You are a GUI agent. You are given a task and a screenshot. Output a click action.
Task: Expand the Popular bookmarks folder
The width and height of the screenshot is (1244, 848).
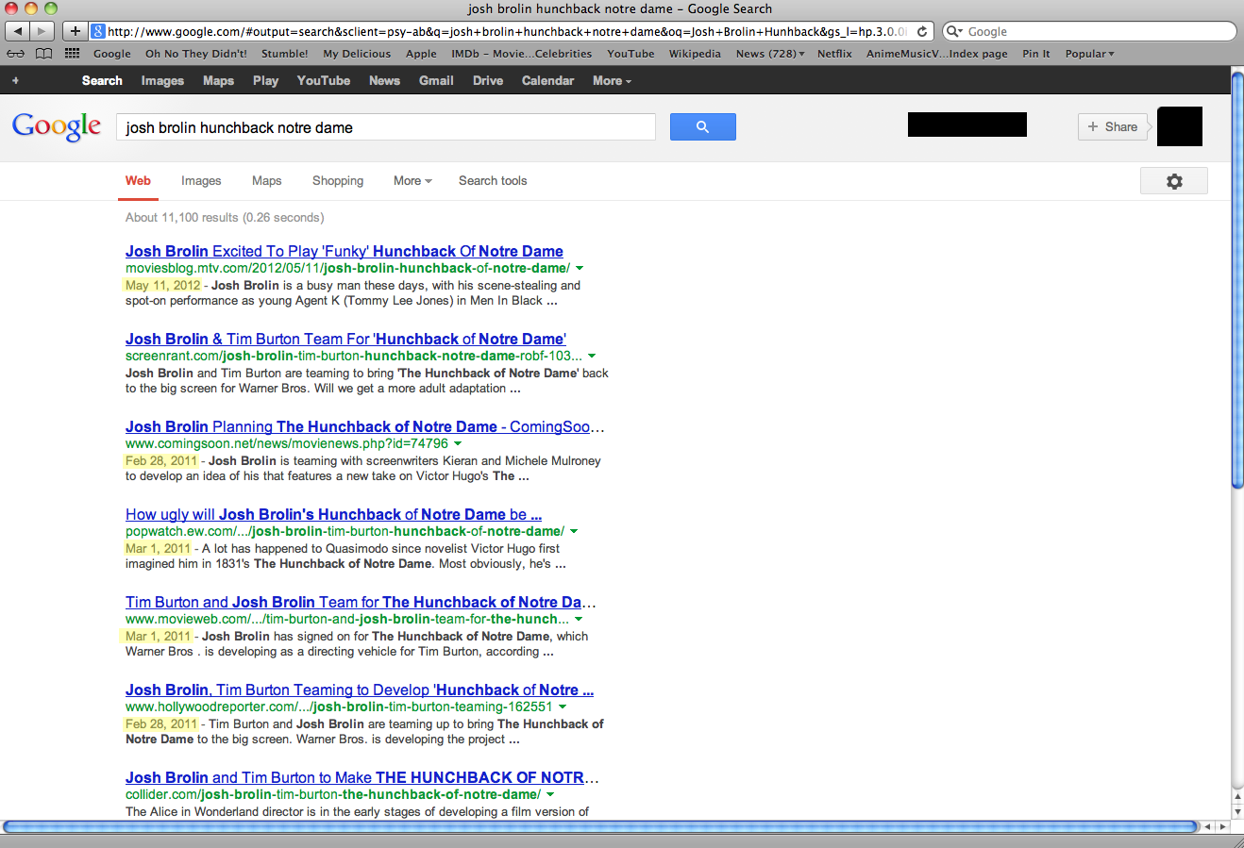[1089, 54]
